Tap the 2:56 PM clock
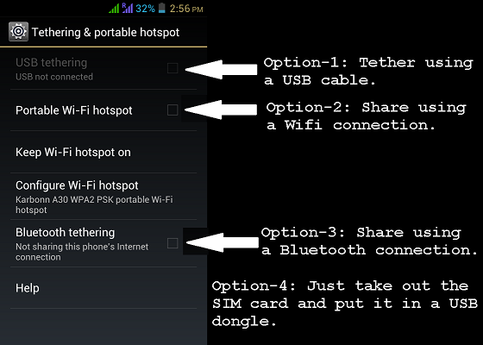Viewport: 483px width, 345px height. point(186,9)
